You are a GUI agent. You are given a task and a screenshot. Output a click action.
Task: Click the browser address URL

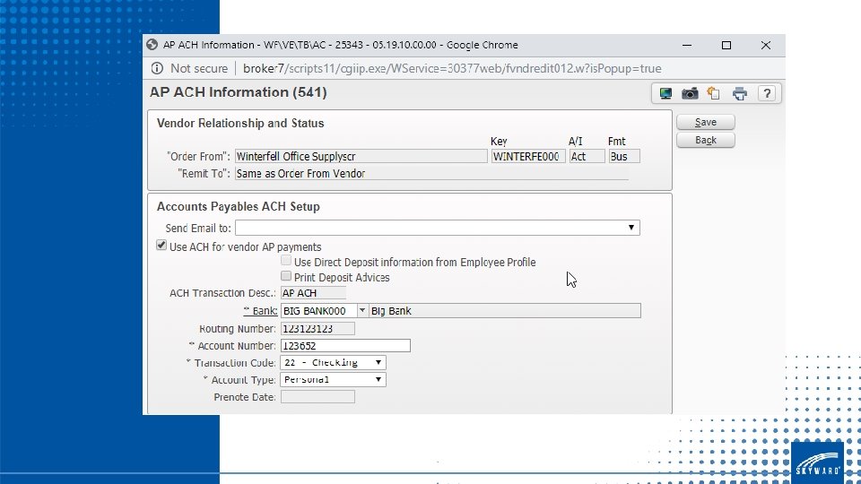pyautogui.click(x=452, y=69)
